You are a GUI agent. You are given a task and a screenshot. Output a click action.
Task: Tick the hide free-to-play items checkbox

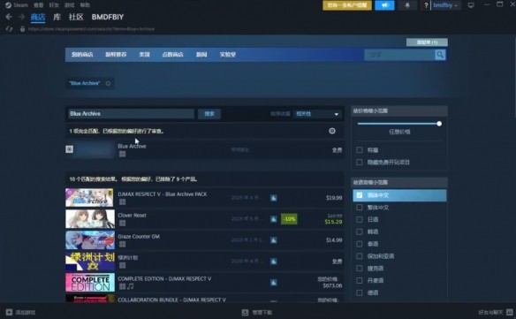pos(360,163)
